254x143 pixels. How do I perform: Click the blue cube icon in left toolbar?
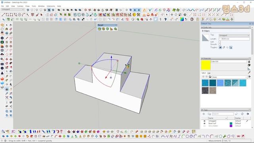coord(2,83)
